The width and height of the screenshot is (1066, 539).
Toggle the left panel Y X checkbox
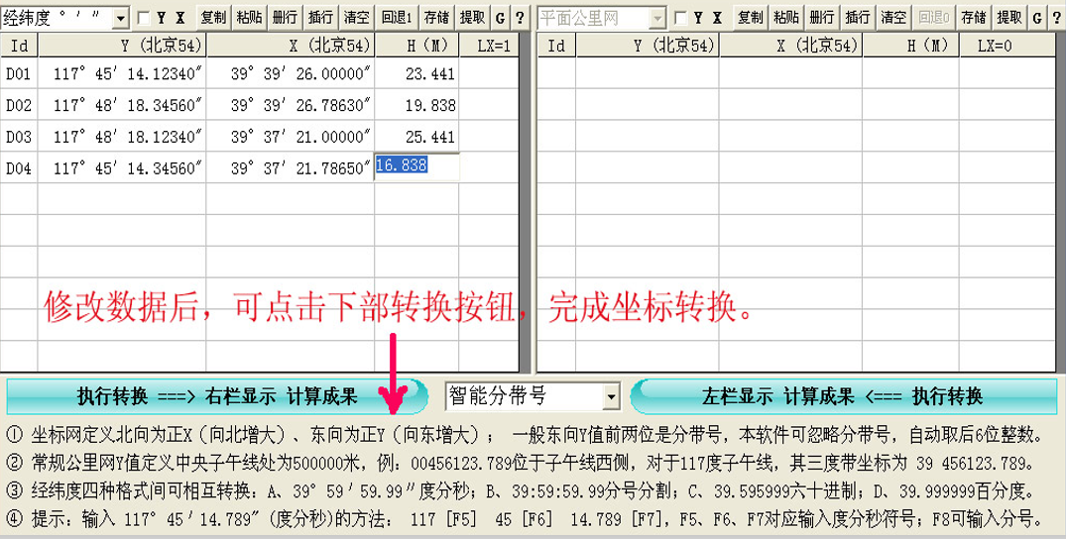pos(144,19)
